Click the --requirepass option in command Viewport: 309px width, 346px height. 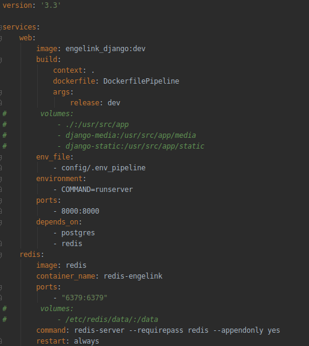point(156,330)
